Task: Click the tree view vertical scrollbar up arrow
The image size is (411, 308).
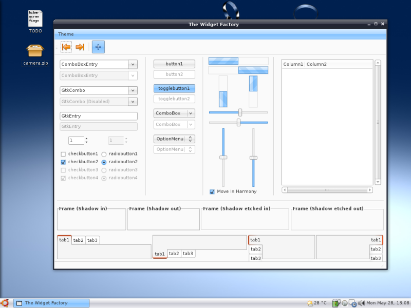Action: [378, 63]
